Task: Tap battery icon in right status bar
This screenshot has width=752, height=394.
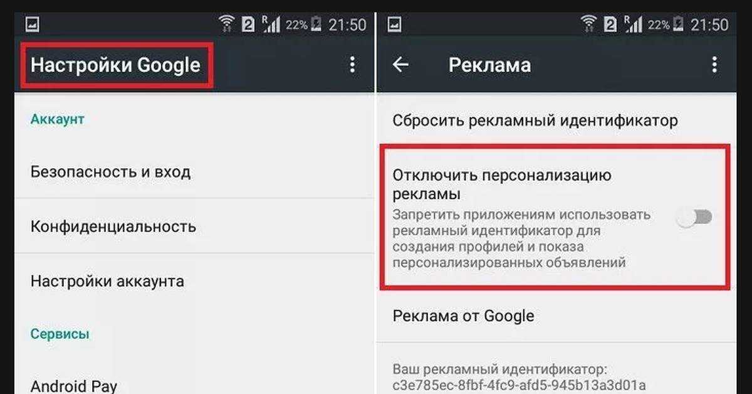Action: click(x=679, y=24)
